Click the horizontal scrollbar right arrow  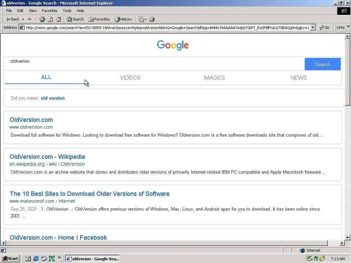point(342,243)
